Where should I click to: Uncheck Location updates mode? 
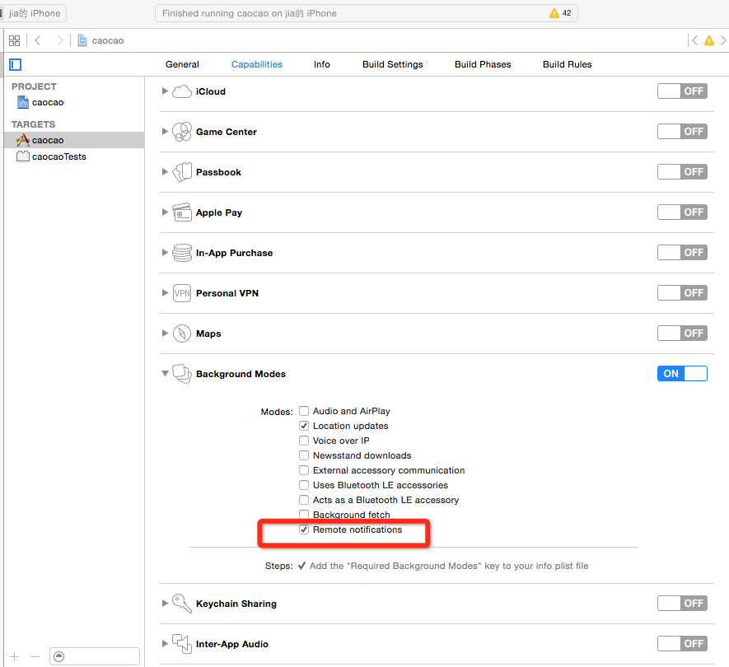304,426
